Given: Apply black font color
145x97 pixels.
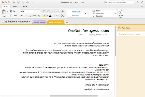Looking at the screenshot, I should pos(50,16).
